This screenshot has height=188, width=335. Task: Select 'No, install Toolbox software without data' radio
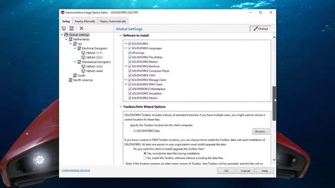[145, 158]
